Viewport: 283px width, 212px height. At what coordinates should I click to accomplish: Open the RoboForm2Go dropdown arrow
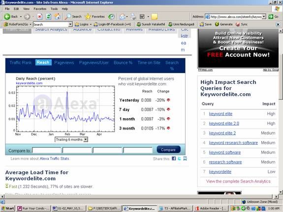click(x=31, y=25)
